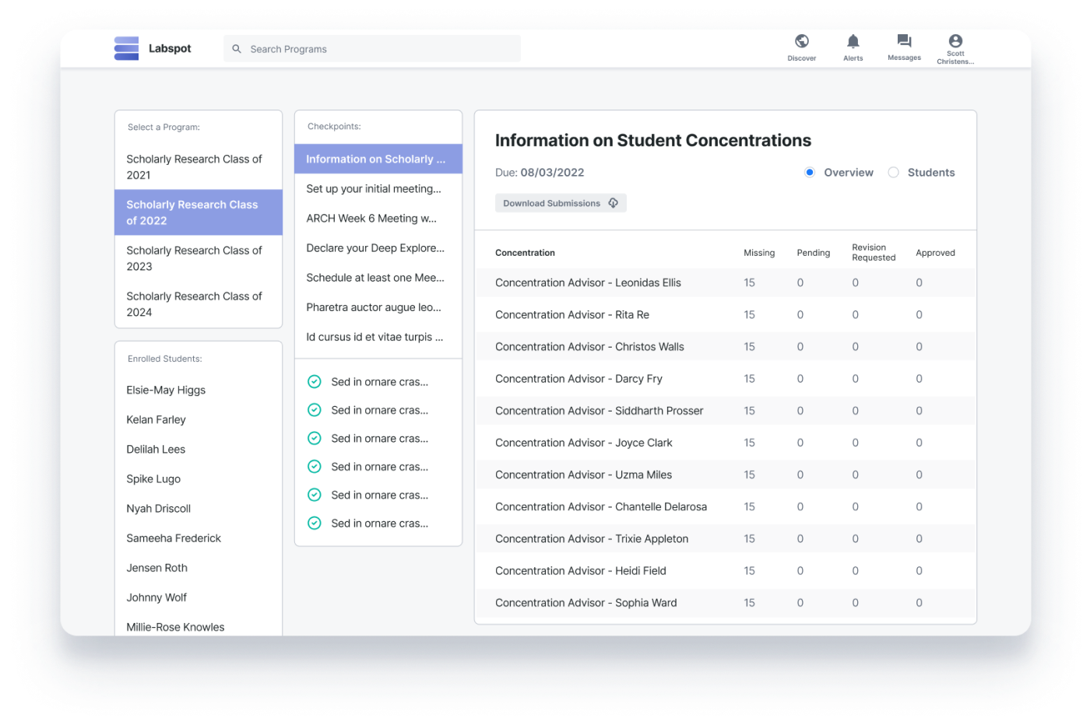Click into the Search Programs field
The height and width of the screenshot is (725, 1090).
coord(372,48)
